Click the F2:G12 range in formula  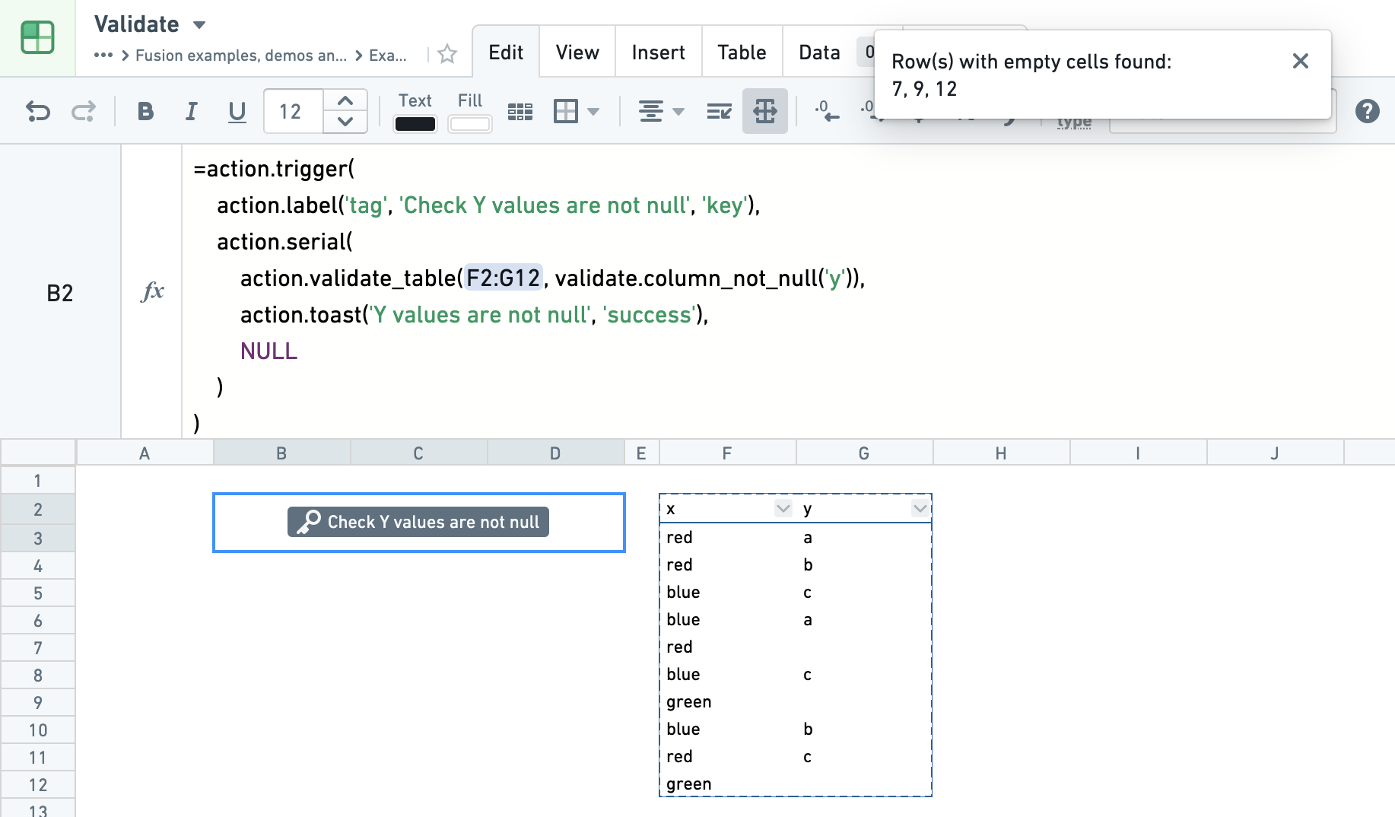click(503, 278)
